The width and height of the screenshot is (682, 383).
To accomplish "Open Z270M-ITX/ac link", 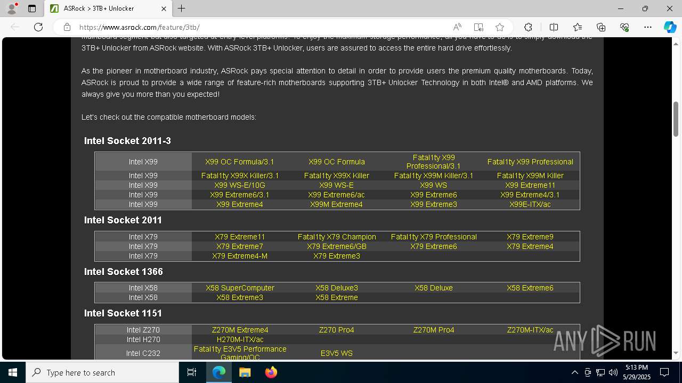I will coord(530,330).
